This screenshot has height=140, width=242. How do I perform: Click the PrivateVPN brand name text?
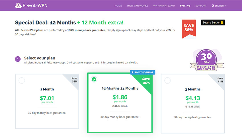click(35, 6)
